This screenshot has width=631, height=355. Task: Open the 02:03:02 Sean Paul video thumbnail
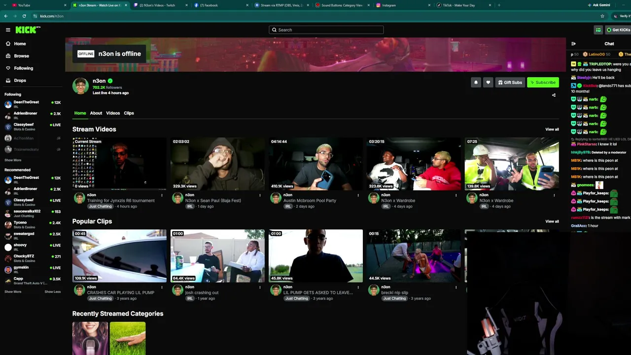click(217, 164)
